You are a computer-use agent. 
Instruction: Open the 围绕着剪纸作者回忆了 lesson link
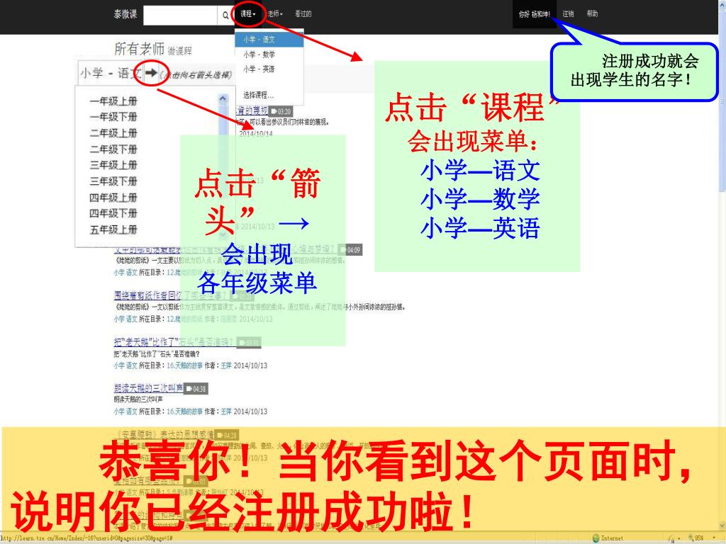click(172, 295)
